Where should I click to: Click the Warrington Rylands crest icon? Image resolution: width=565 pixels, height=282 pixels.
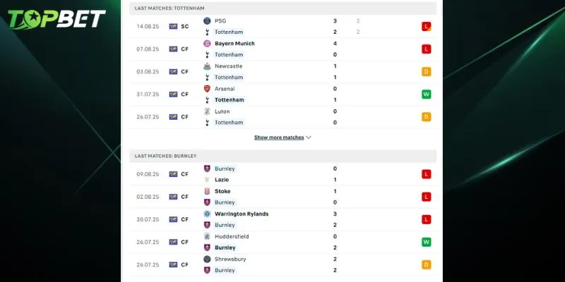[x=207, y=214]
